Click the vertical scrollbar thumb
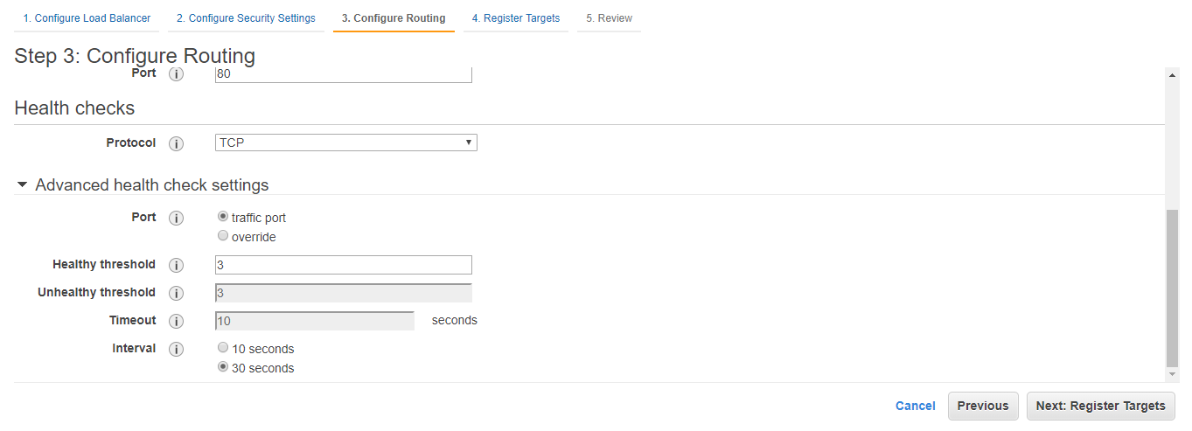 [x=1173, y=288]
